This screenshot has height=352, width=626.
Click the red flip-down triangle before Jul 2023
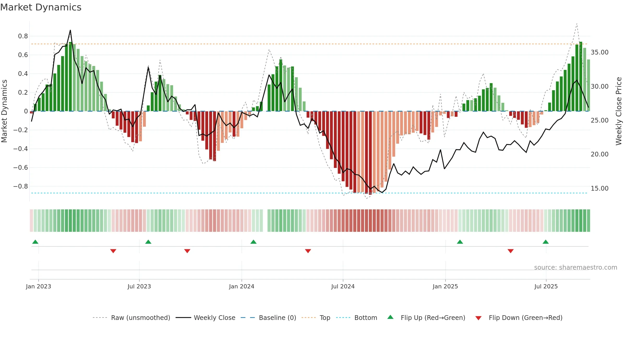113,251
